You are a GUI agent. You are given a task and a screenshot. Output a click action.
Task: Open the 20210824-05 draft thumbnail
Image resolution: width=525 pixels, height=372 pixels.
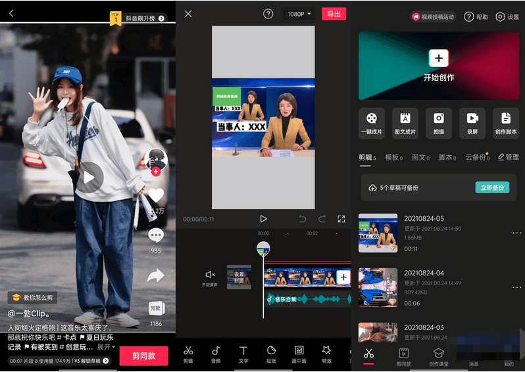tap(378, 233)
